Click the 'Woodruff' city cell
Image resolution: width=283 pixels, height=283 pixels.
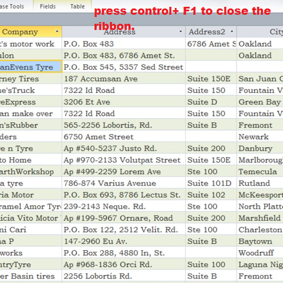coord(260,253)
